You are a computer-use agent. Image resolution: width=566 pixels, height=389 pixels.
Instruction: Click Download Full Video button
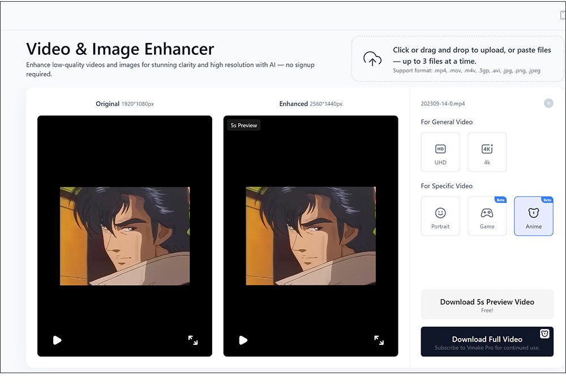coord(487,342)
